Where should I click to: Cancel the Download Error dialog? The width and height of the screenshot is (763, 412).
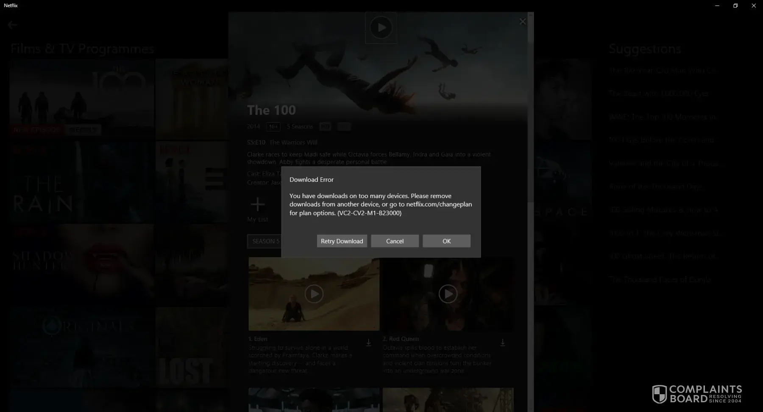point(395,241)
